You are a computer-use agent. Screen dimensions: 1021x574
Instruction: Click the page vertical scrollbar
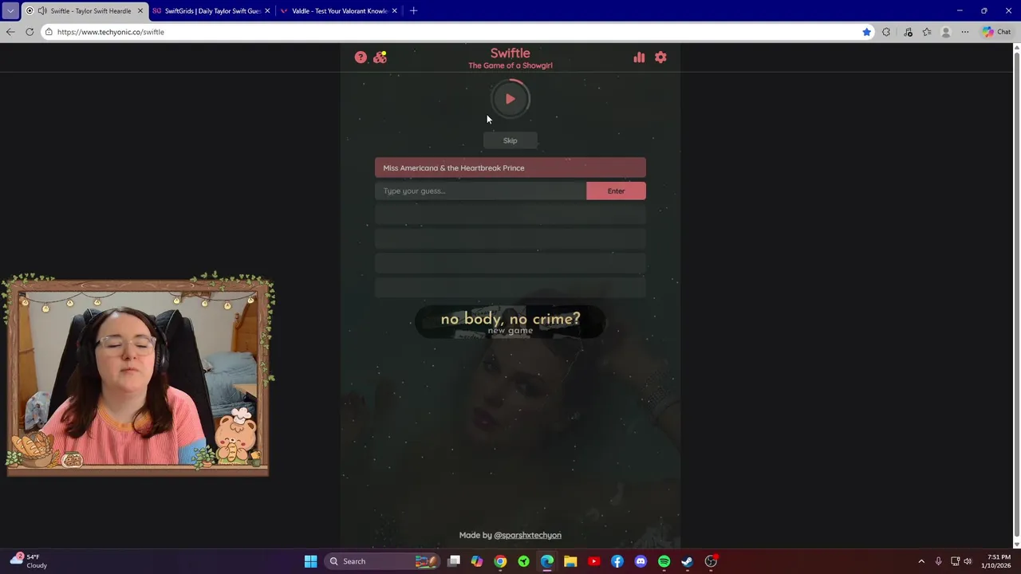[1016, 295]
